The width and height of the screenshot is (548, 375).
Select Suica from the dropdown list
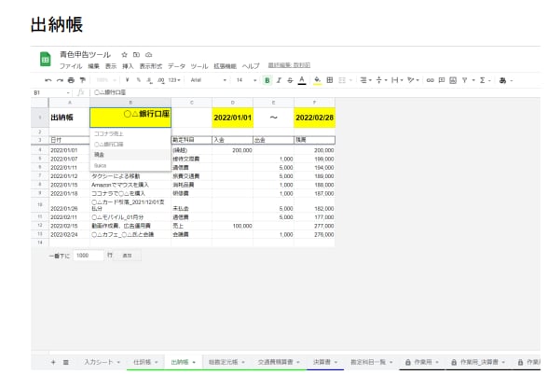tap(130, 165)
